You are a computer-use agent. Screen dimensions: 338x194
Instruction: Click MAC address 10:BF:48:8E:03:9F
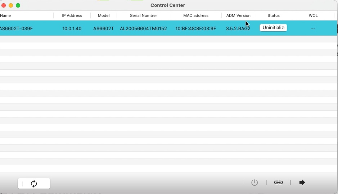pyautogui.click(x=196, y=28)
